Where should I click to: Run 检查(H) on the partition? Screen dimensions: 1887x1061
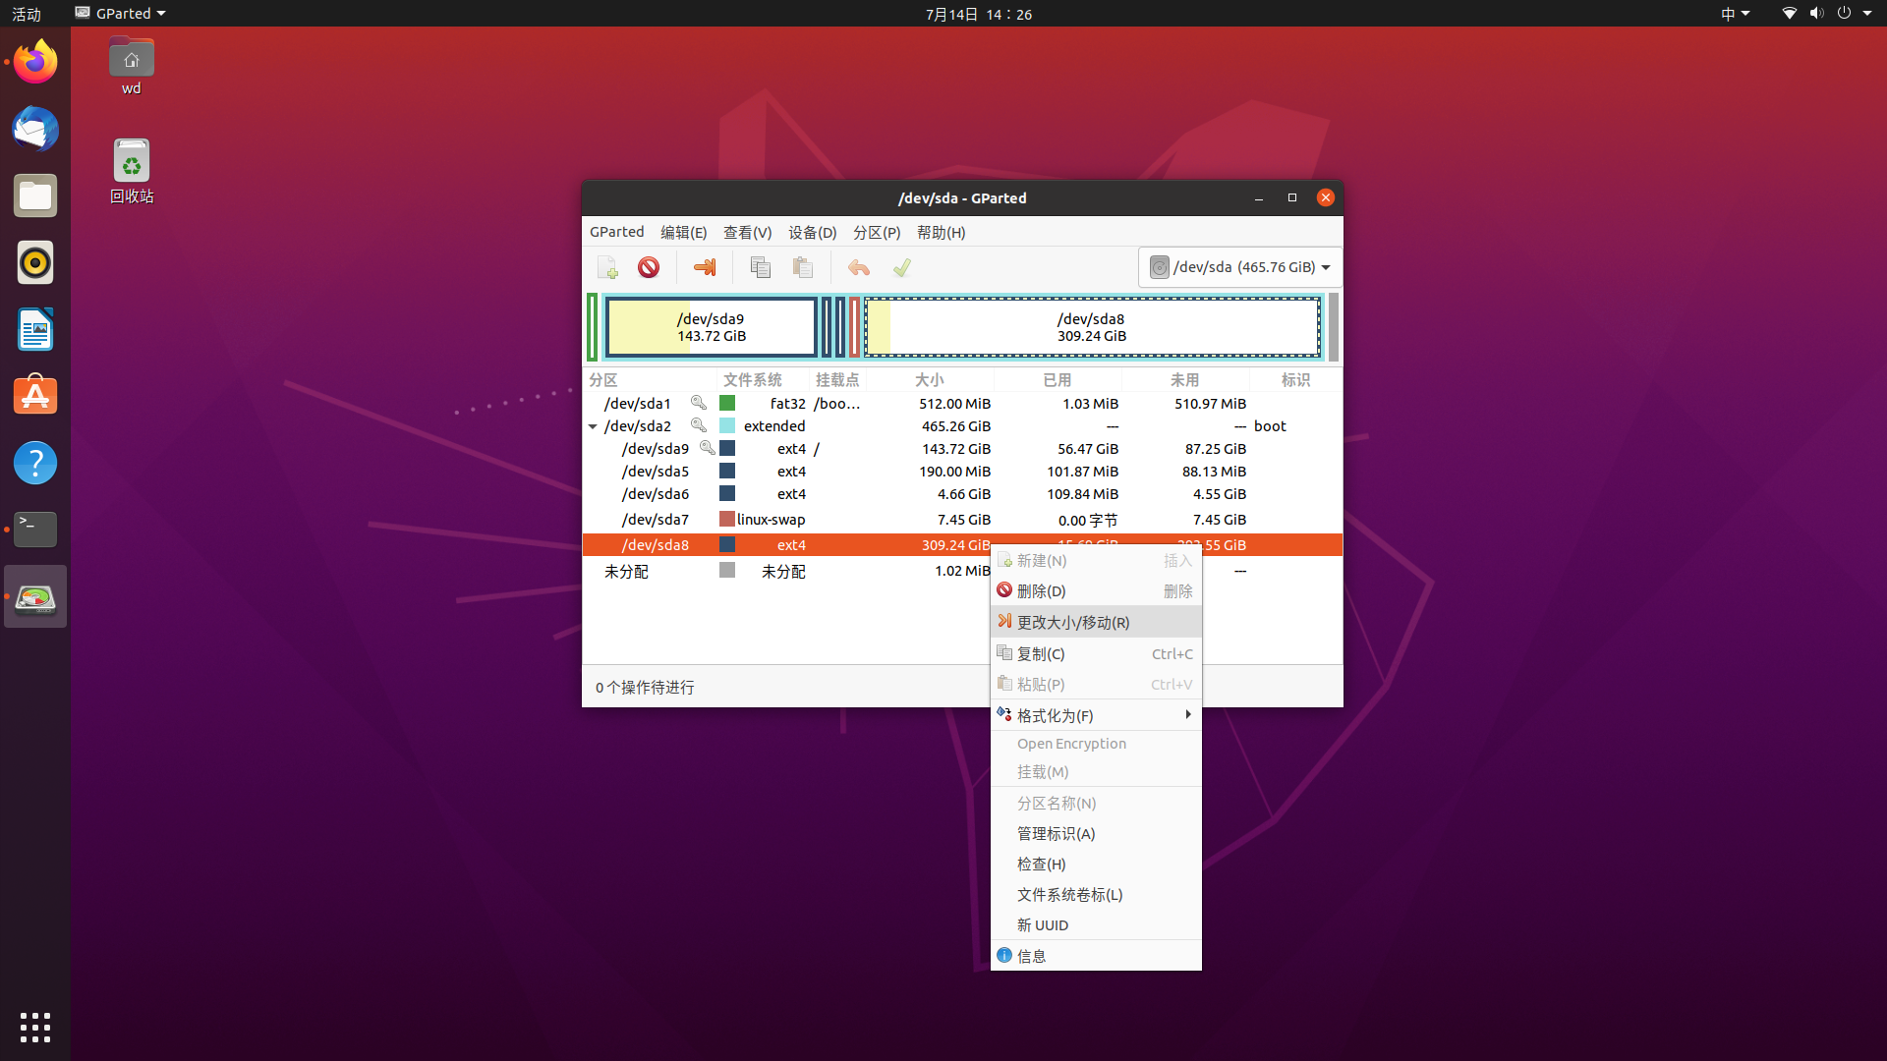point(1041,864)
